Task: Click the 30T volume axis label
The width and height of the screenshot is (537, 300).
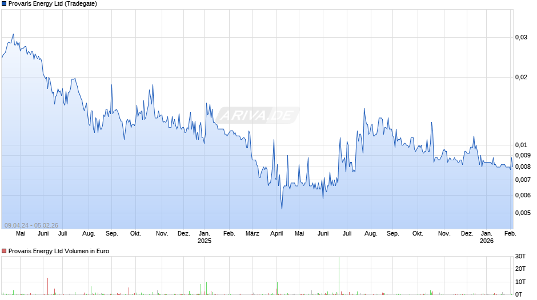Action: pos(520,256)
